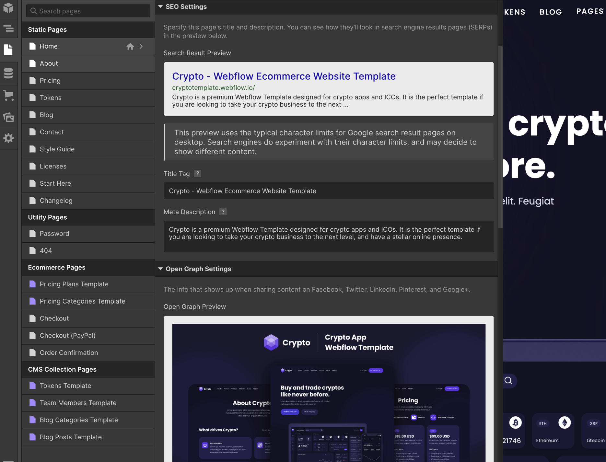This screenshot has height=462, width=606.
Task: Open the Settings gear panel
Action: [8, 138]
